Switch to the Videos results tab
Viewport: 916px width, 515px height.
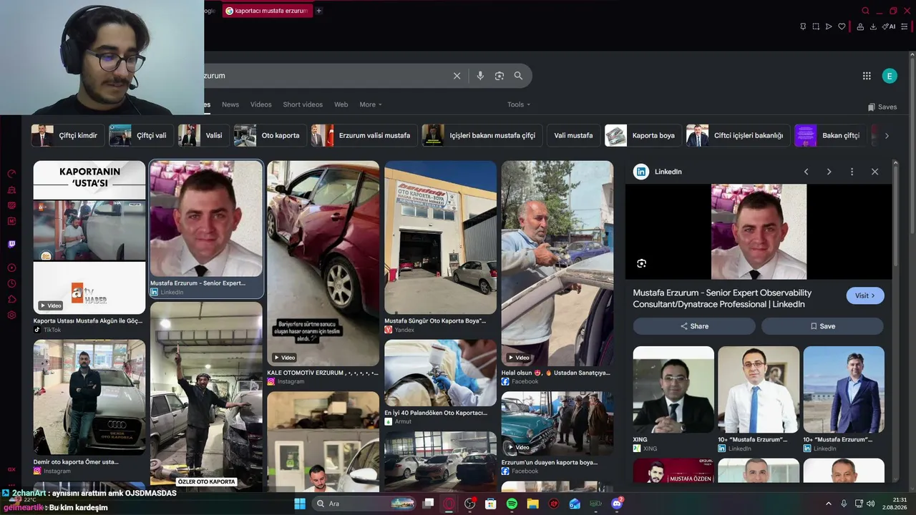[260, 104]
